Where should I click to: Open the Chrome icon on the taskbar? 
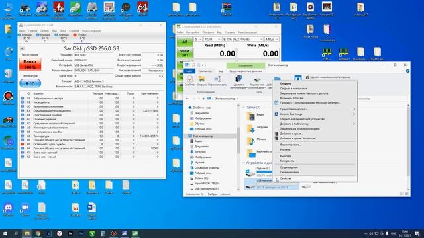click(x=38, y=233)
